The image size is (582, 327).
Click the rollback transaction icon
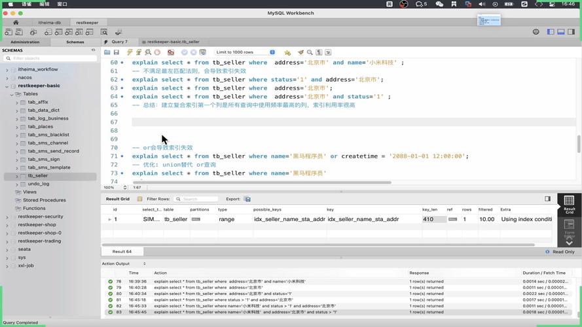[193, 52]
